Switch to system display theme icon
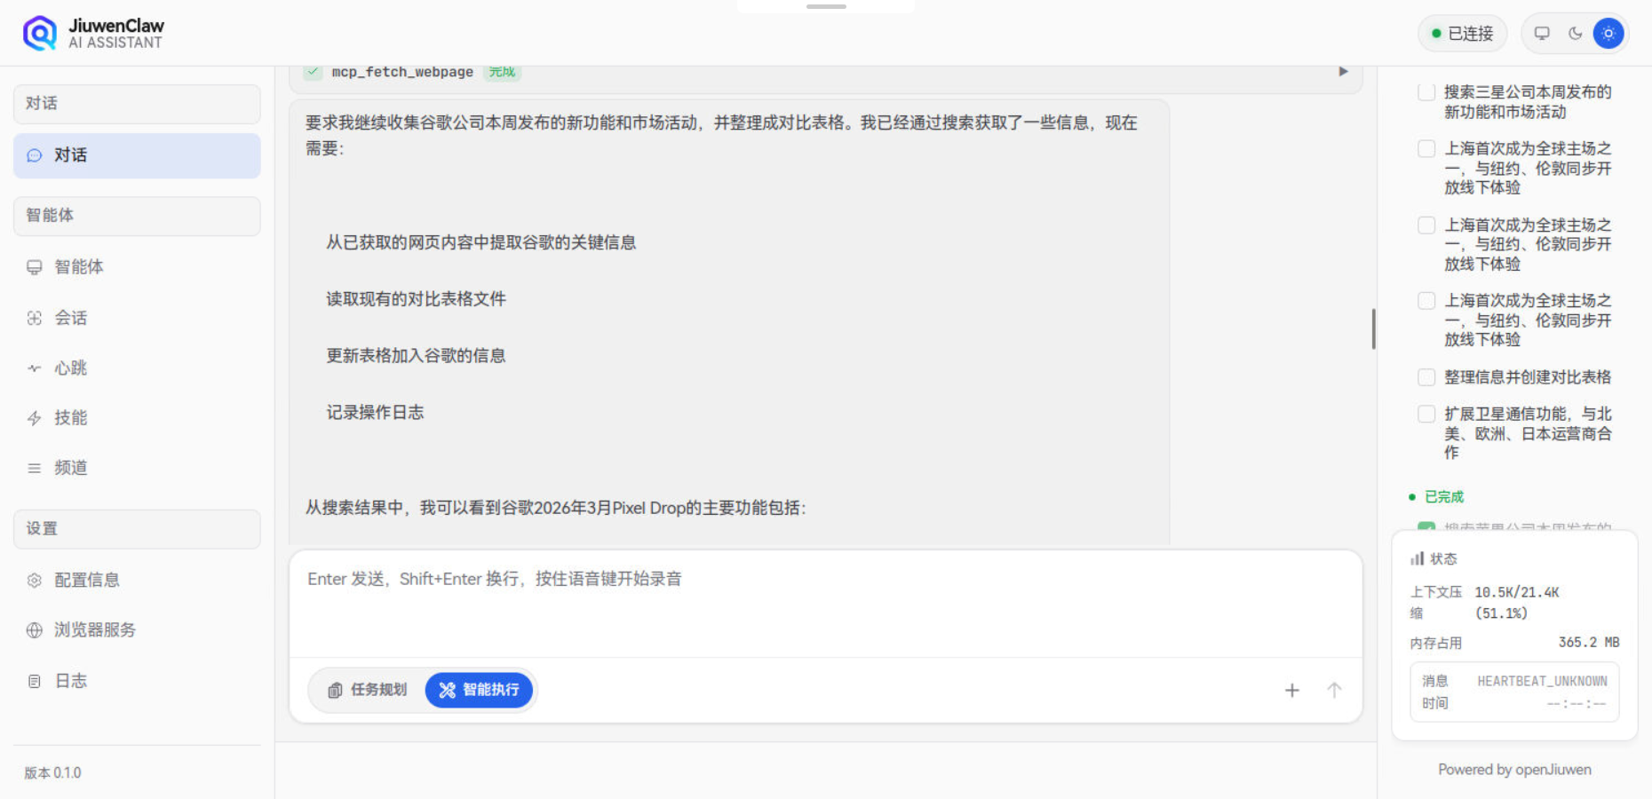The width and height of the screenshot is (1652, 799). point(1542,34)
